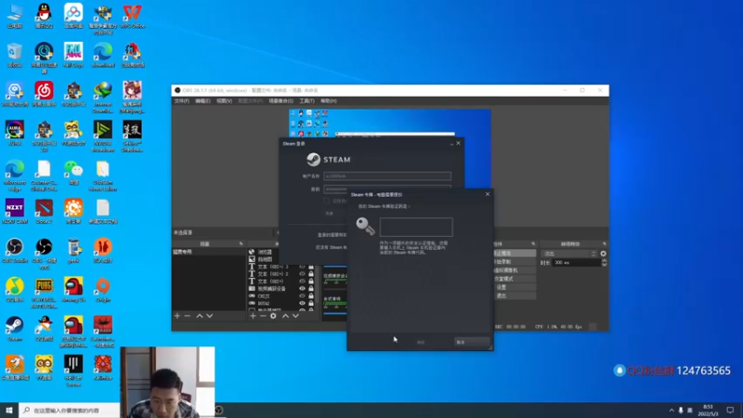Click taskbar clock showing 8:53
The width and height of the screenshot is (743, 418).
tap(708, 410)
